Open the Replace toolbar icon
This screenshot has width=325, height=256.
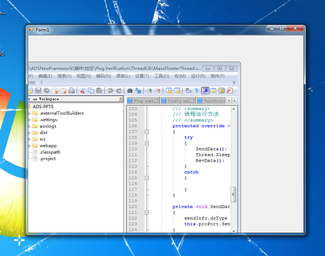point(138,91)
